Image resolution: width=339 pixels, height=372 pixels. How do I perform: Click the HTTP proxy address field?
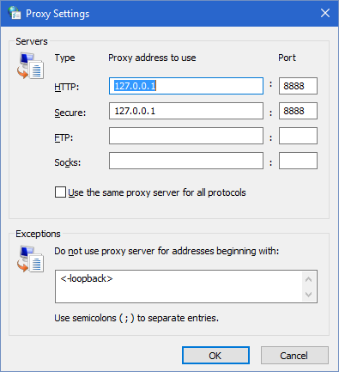(186, 86)
